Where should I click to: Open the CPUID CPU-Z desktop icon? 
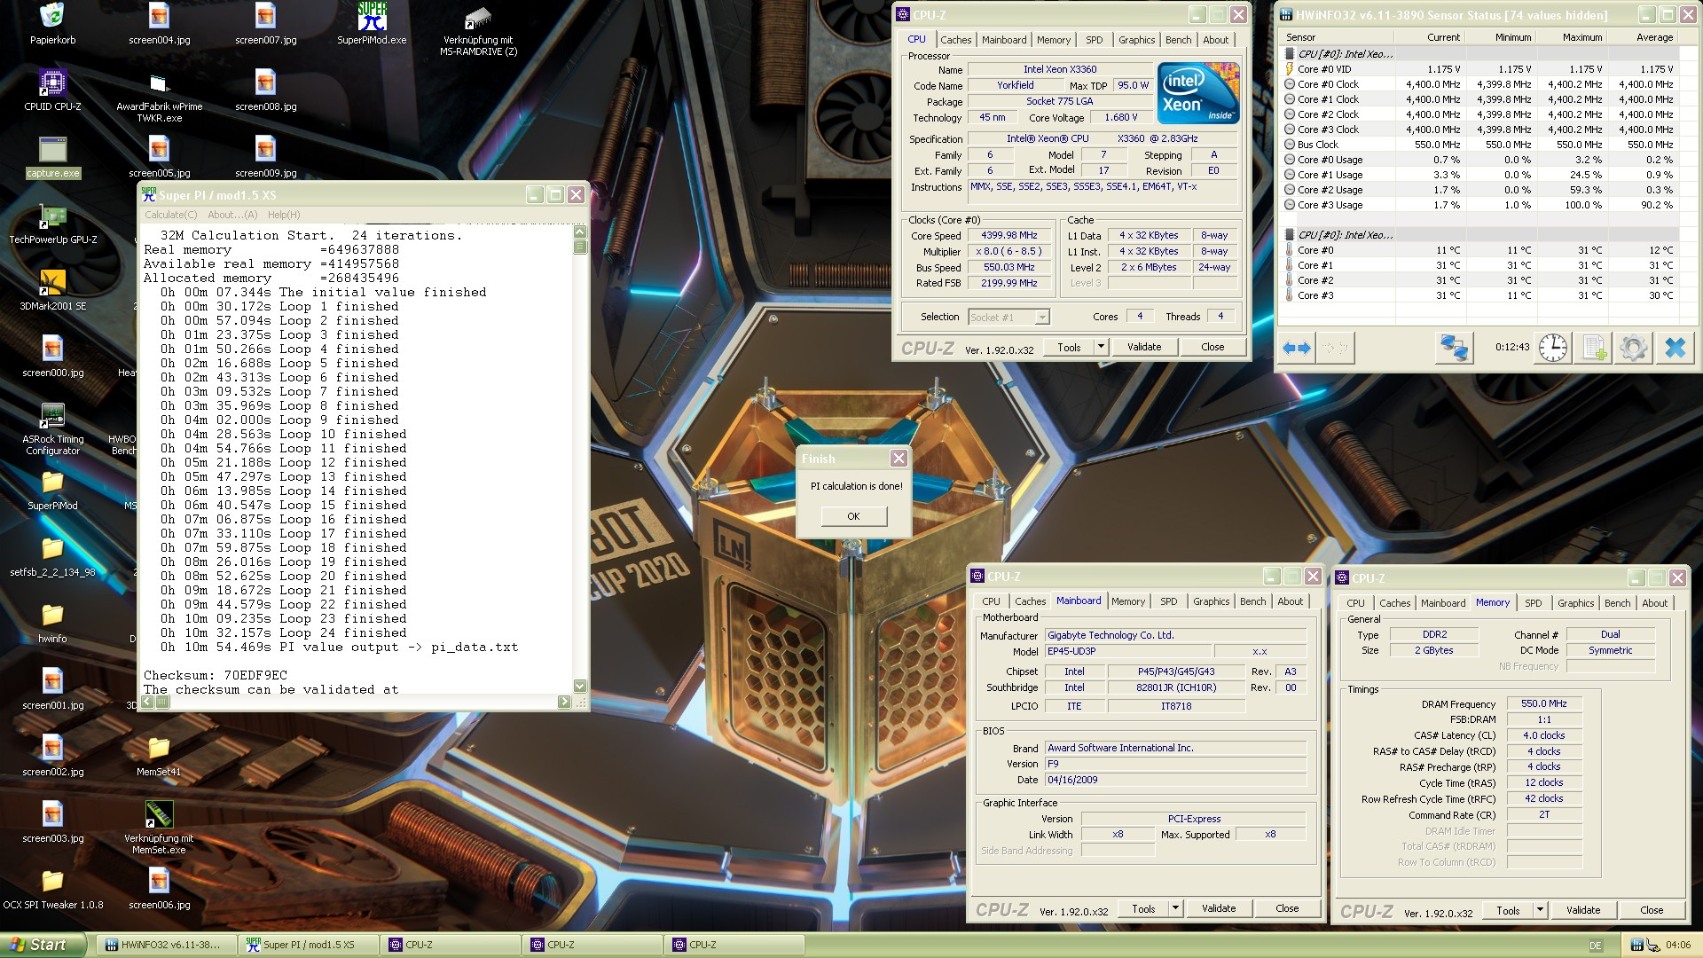(x=52, y=82)
